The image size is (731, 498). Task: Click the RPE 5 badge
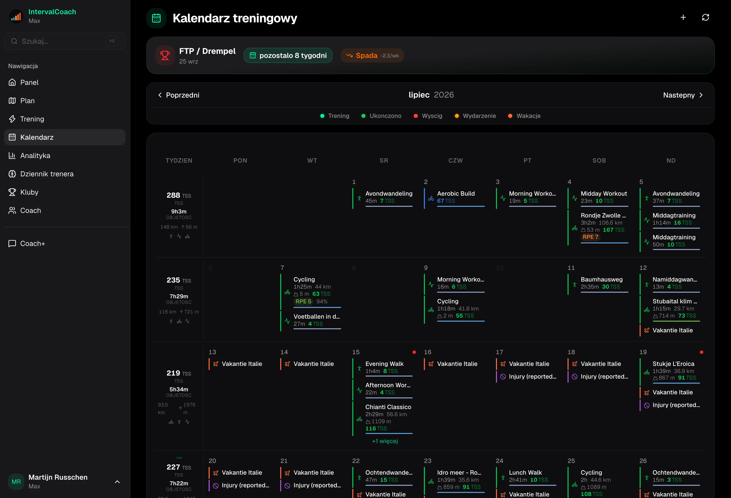pyautogui.click(x=303, y=302)
